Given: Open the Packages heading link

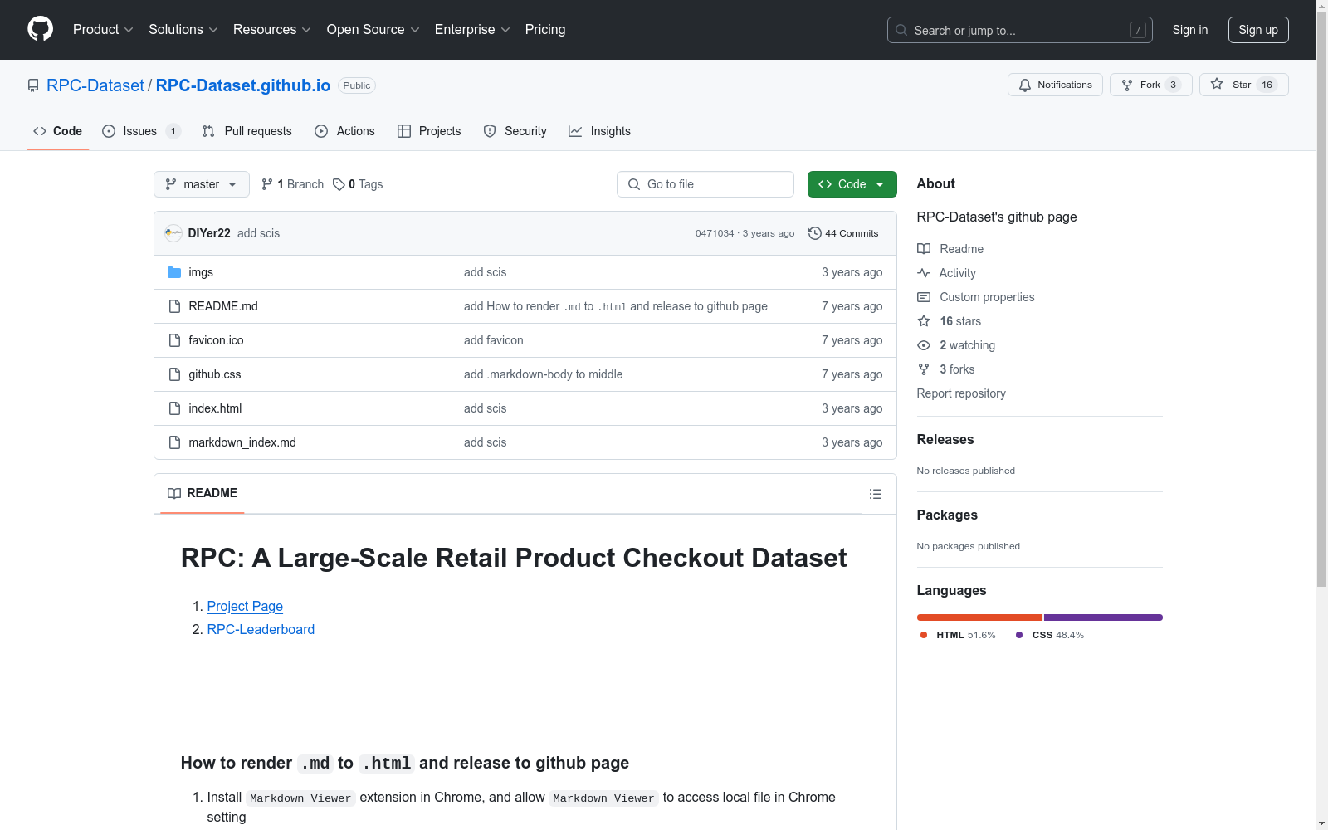Looking at the screenshot, I should [x=947, y=515].
